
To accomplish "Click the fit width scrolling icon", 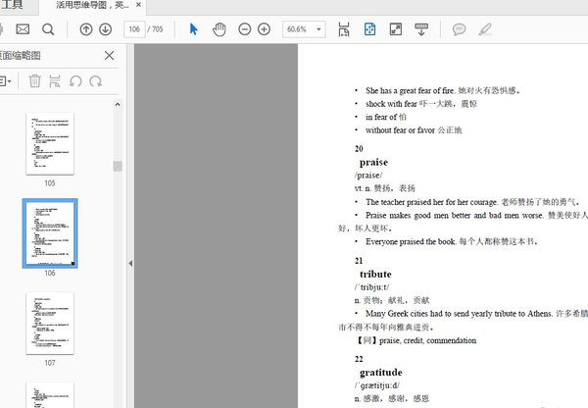I will click(344, 29).
